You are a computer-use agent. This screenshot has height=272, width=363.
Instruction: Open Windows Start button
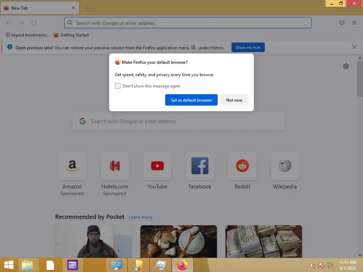(9, 265)
